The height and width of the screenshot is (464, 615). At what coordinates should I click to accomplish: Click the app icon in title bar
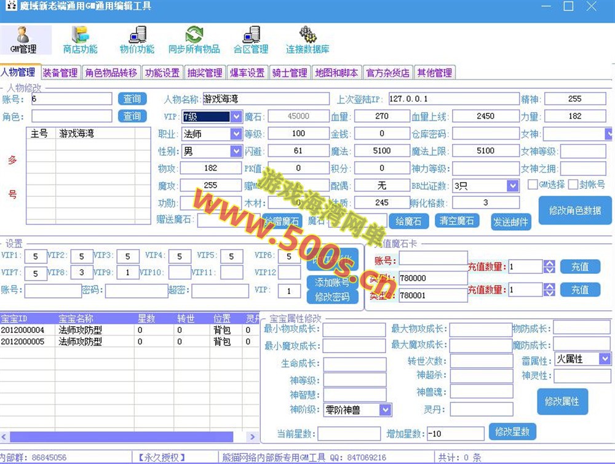(x=9, y=7)
